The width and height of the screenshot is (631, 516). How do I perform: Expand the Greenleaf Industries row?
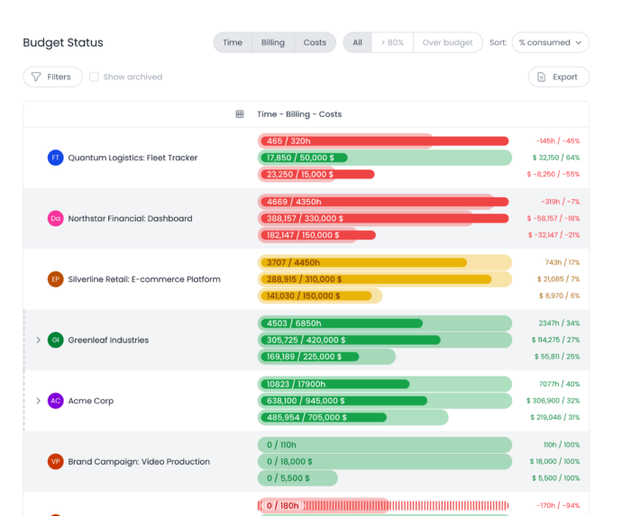click(38, 340)
